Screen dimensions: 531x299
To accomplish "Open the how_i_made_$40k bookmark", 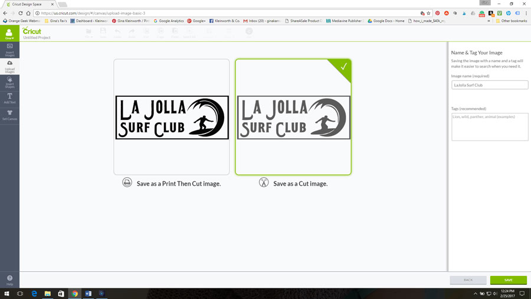I will click(427, 21).
